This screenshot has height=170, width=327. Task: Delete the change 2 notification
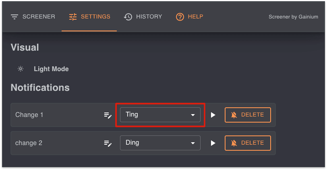(x=248, y=143)
